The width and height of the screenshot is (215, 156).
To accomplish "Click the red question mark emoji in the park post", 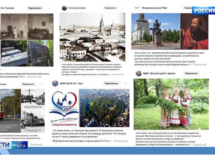I will [53, 131].
